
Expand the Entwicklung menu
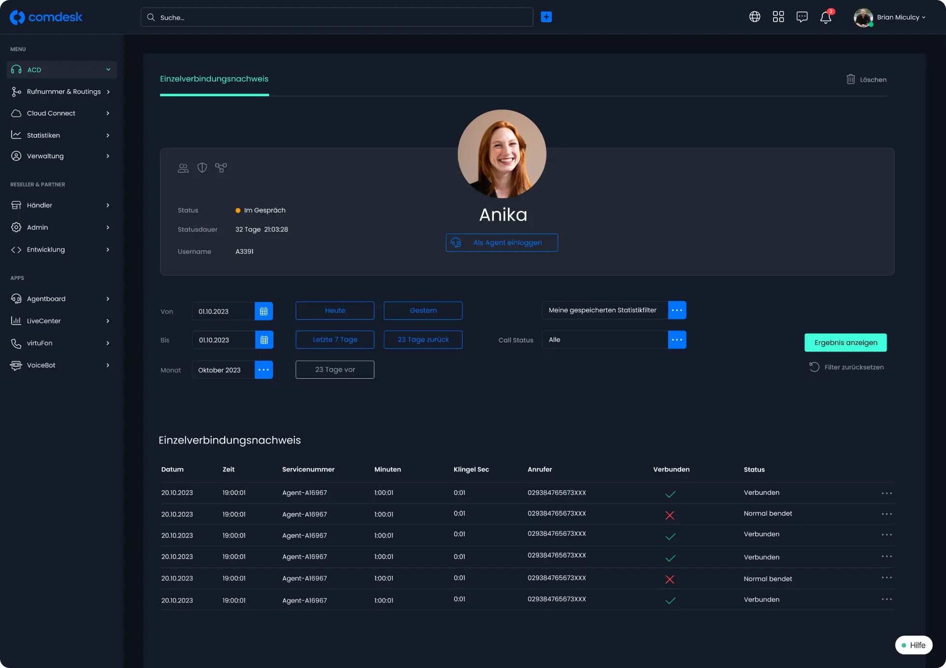(x=61, y=250)
